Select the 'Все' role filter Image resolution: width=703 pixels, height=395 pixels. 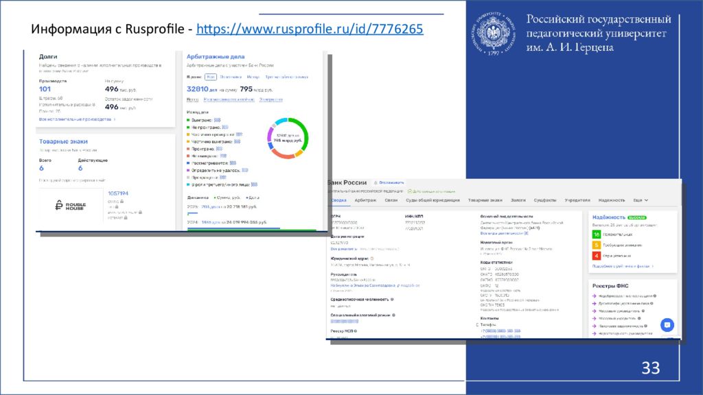pyautogui.click(x=210, y=77)
